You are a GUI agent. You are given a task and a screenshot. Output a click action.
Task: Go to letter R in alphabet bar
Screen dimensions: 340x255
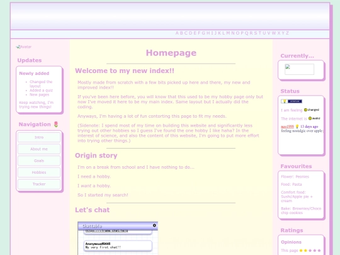[251, 33]
